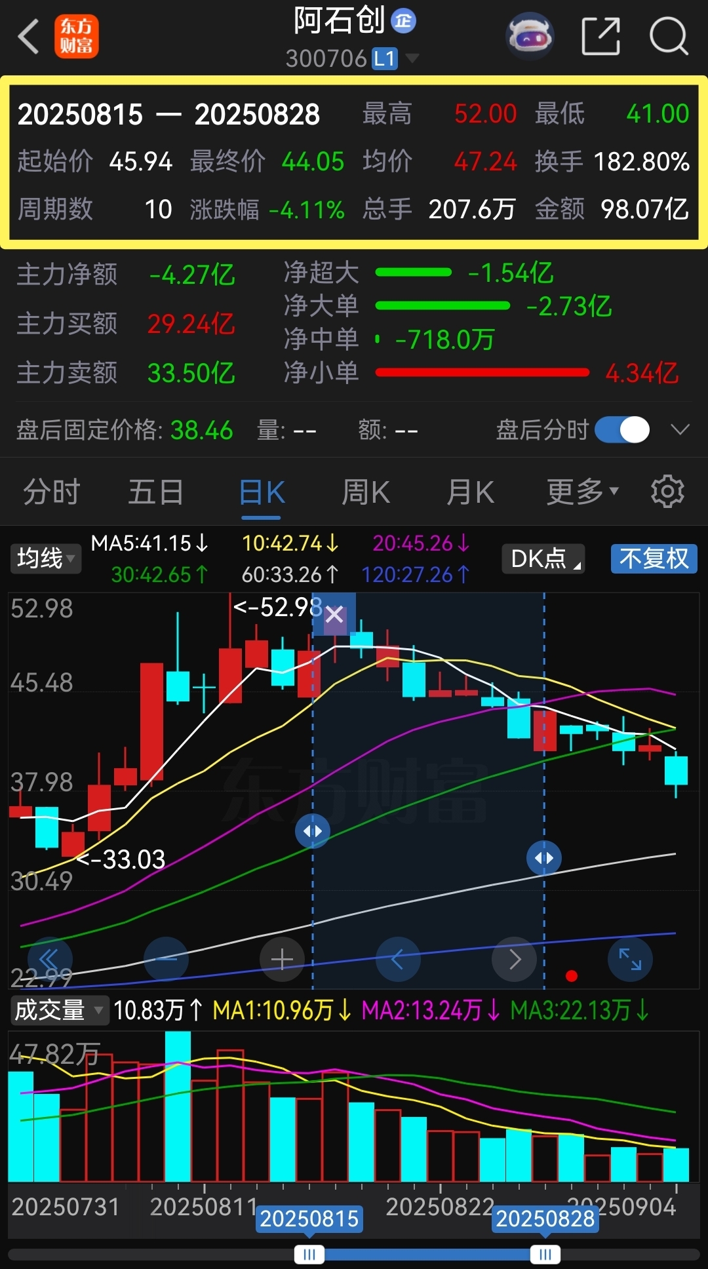Image resolution: width=708 pixels, height=1269 pixels.
Task: Share the page with the export icon
Action: (600, 36)
